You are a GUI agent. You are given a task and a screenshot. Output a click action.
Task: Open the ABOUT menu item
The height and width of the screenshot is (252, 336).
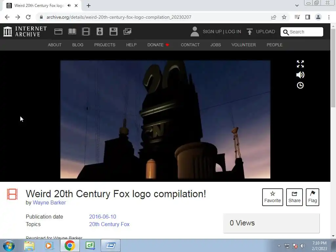point(55,45)
